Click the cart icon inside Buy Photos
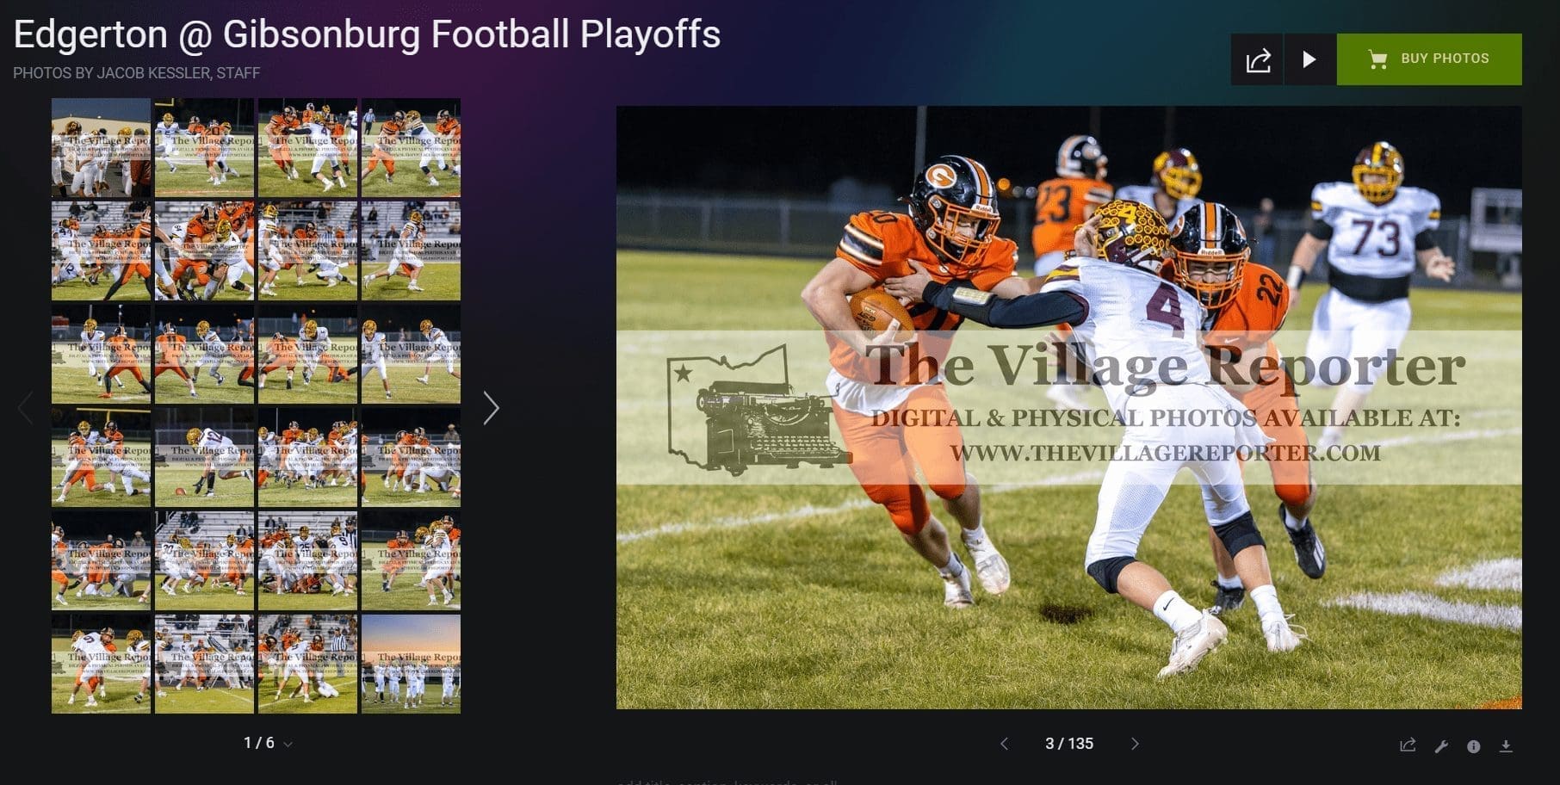This screenshot has height=785, width=1560. [x=1377, y=59]
